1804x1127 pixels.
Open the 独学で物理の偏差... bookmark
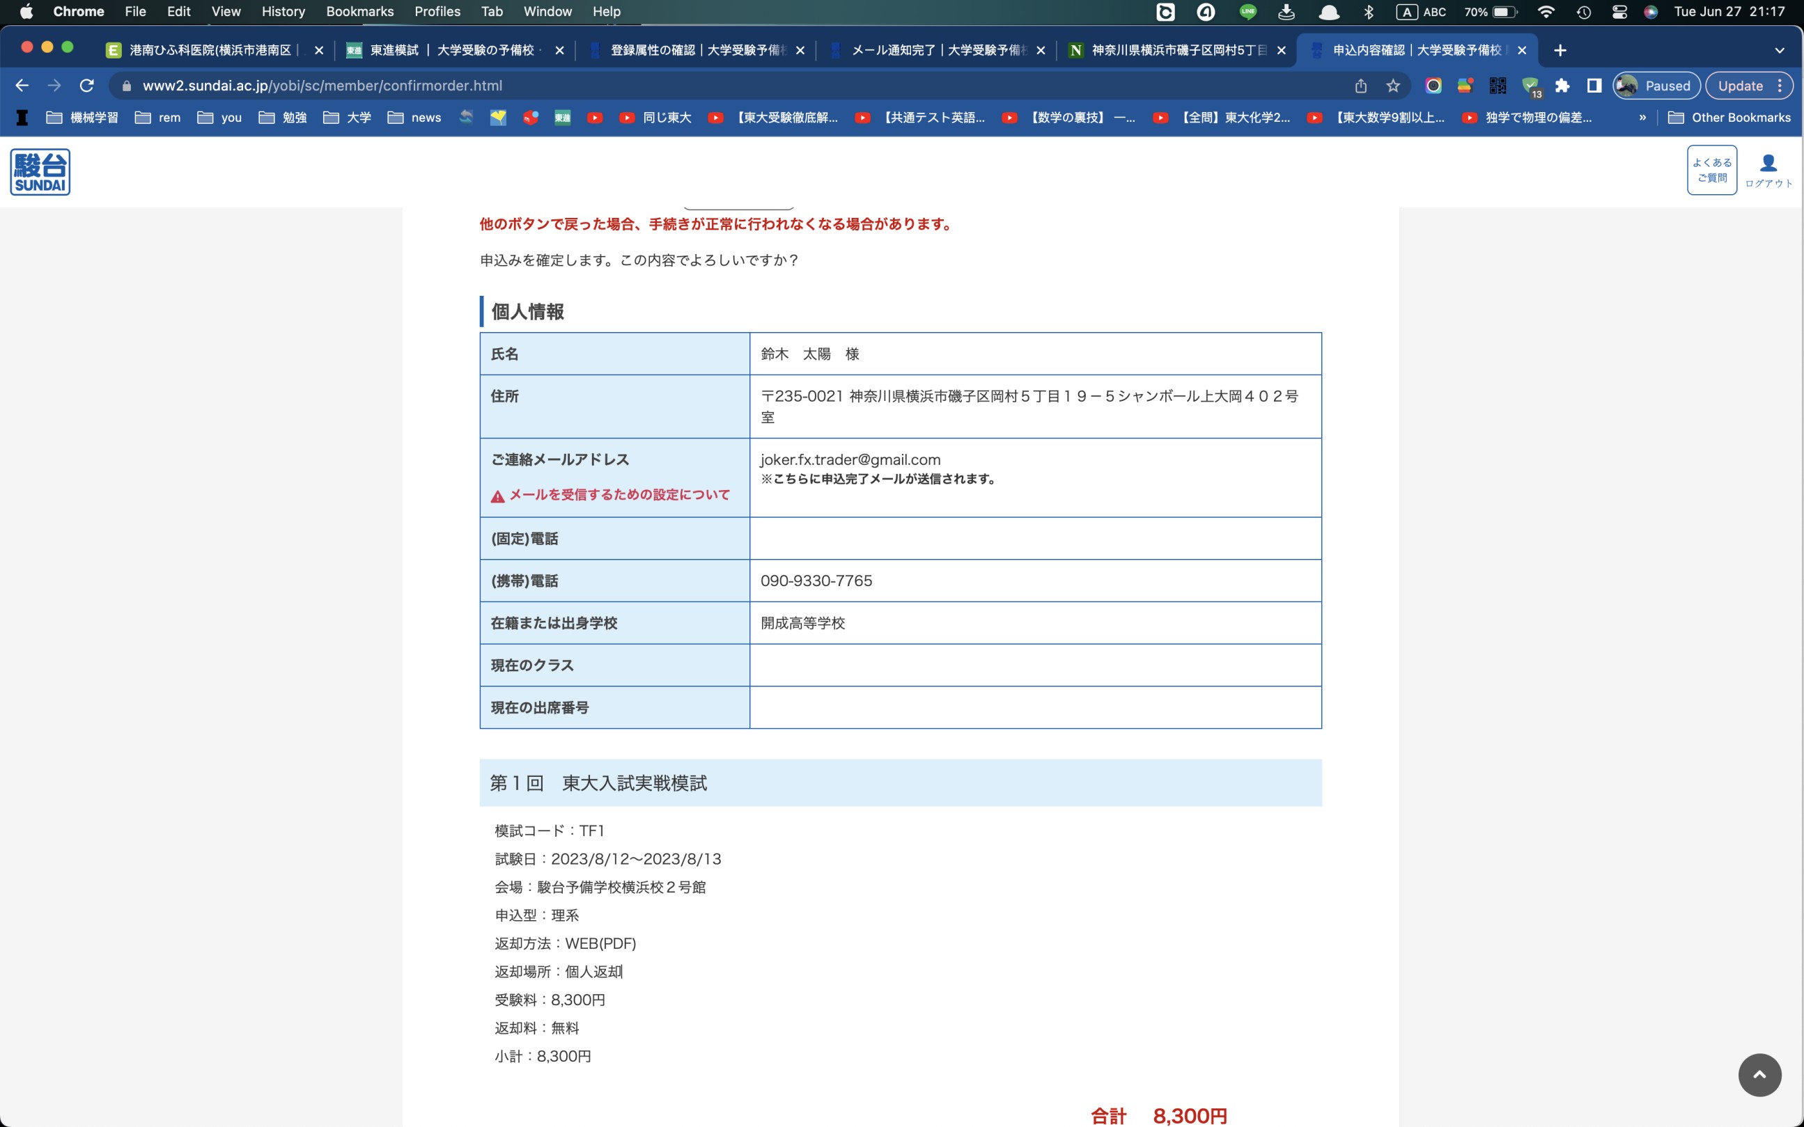click(x=1527, y=117)
